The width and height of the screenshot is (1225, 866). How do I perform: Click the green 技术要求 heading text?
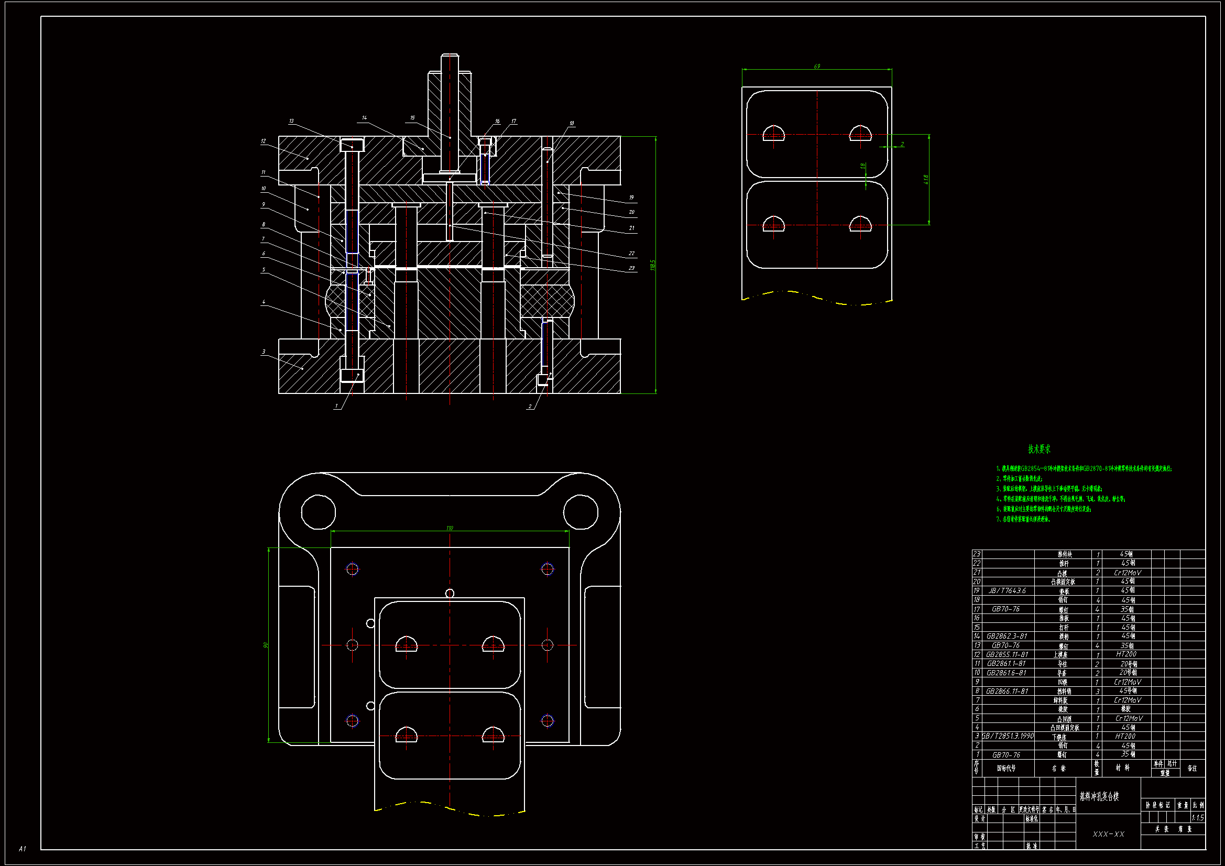coord(1039,450)
